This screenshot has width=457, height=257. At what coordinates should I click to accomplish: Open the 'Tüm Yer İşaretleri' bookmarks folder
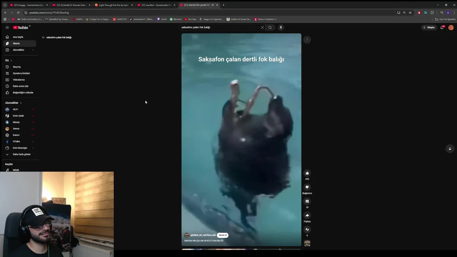click(445, 19)
